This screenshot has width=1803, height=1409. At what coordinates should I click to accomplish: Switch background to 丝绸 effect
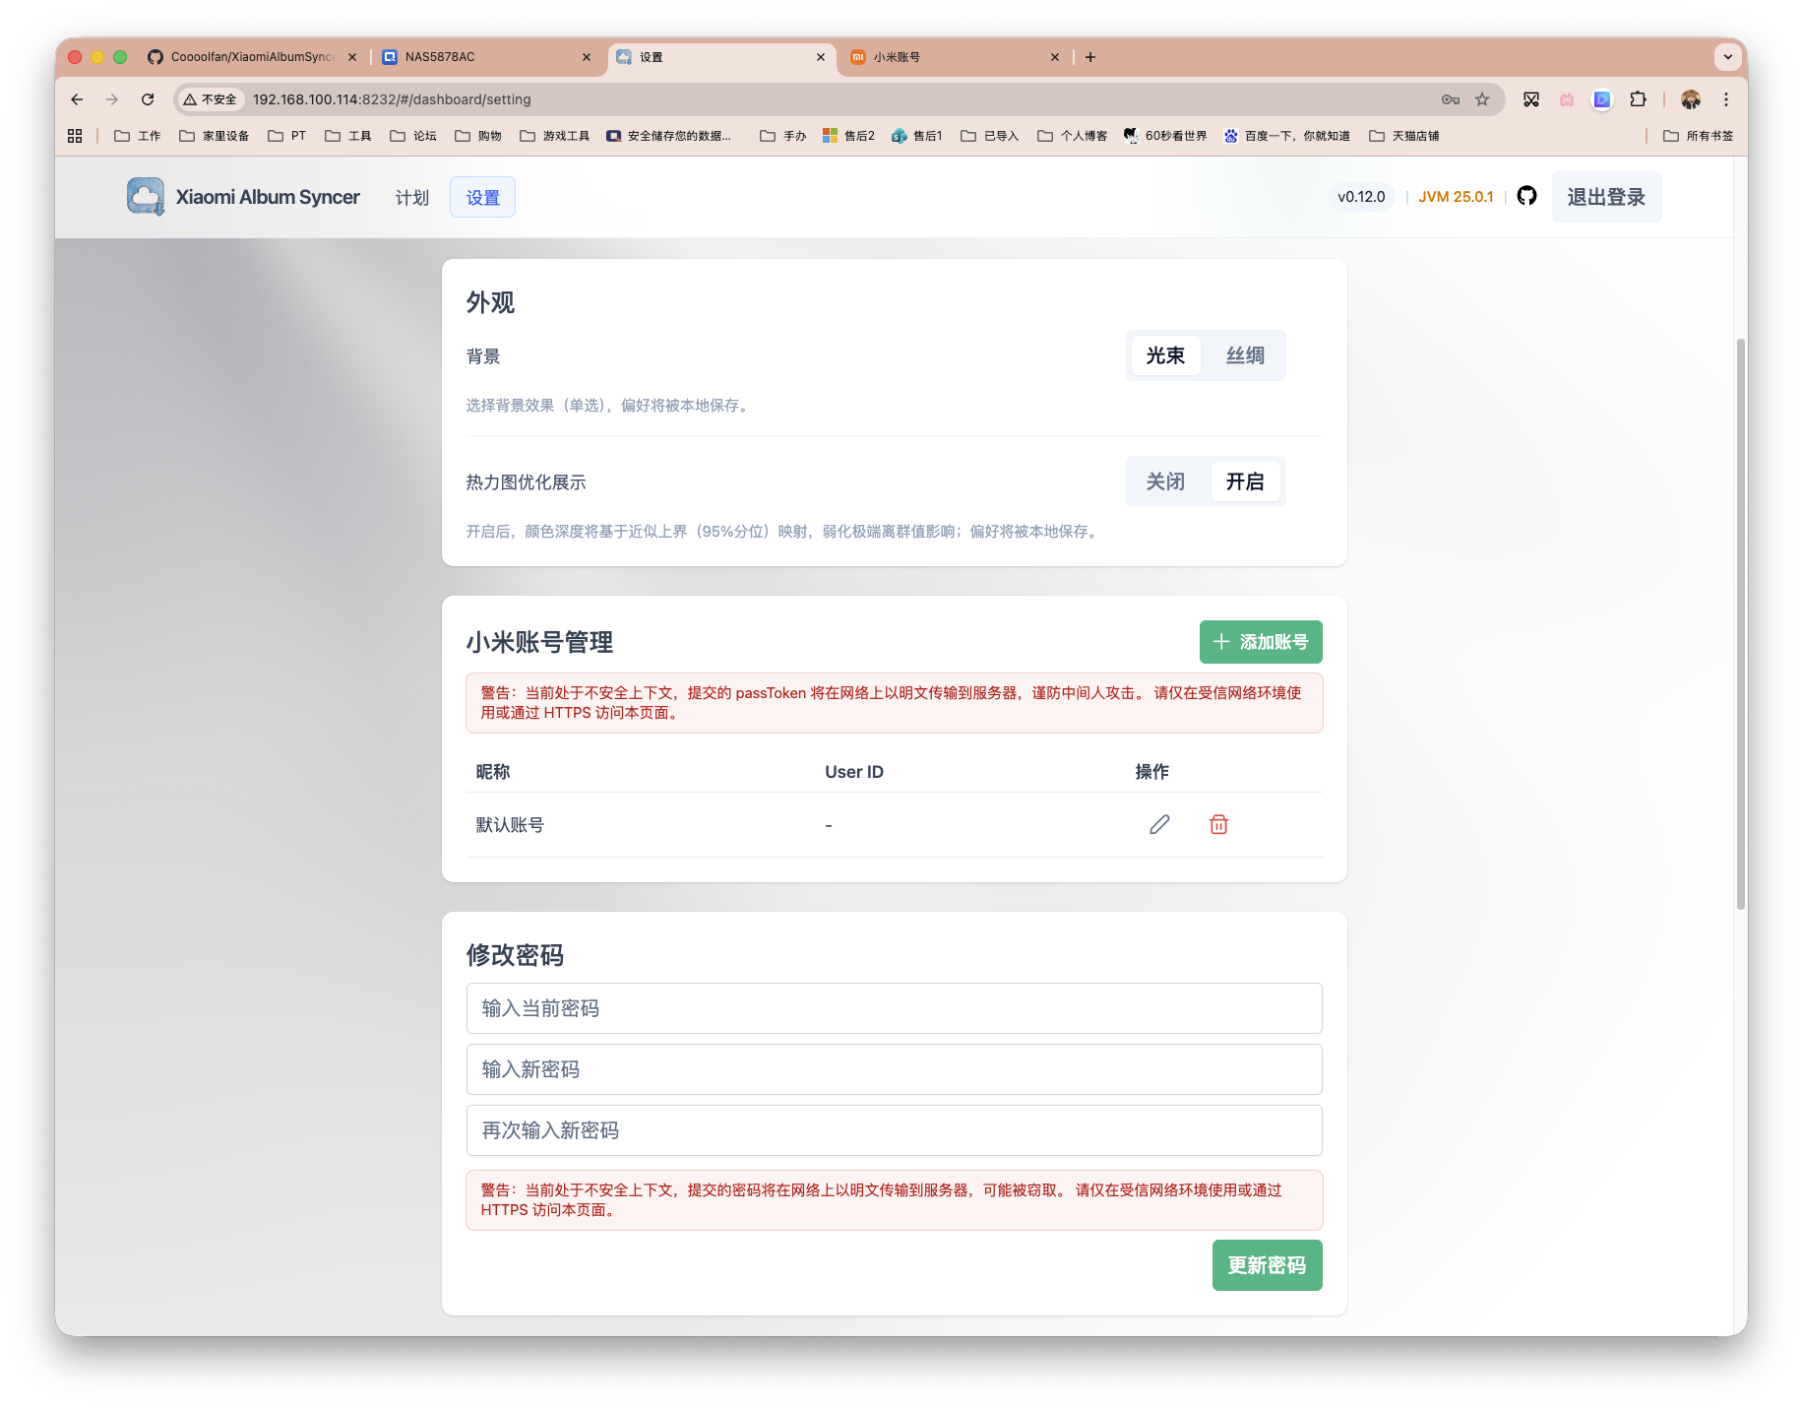(x=1245, y=355)
